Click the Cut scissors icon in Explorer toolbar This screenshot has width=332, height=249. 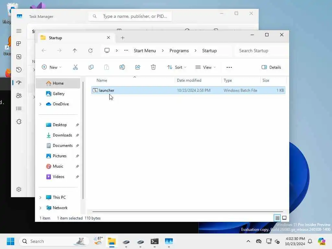click(x=75, y=67)
